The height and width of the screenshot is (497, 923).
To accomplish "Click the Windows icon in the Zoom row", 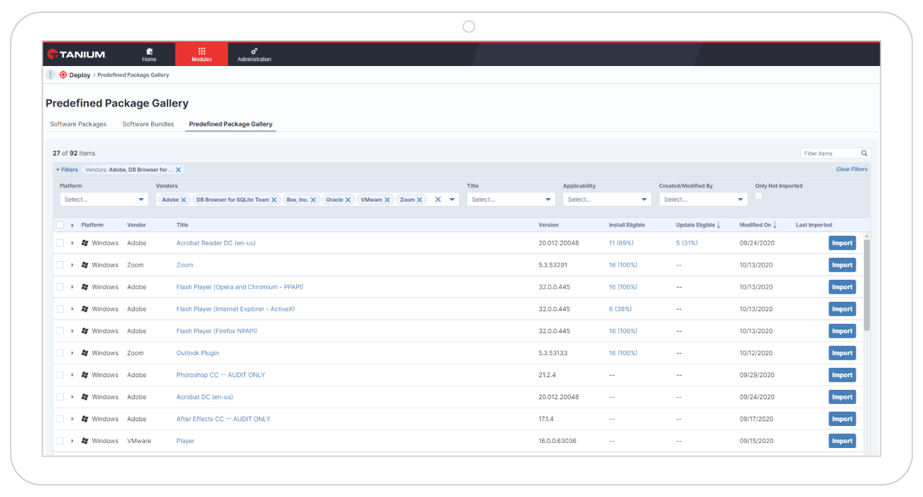I will [84, 265].
